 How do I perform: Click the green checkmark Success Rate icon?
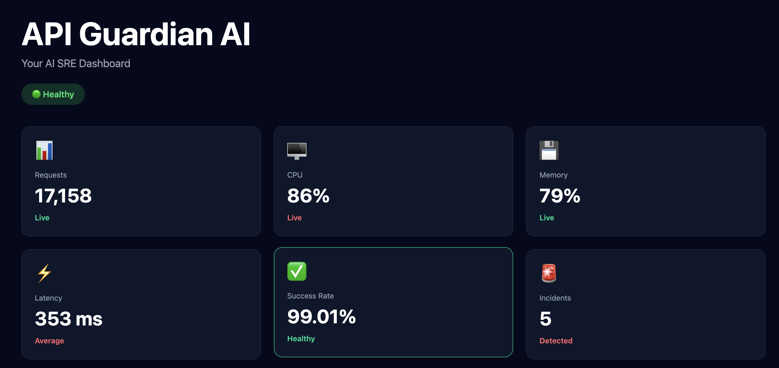(297, 271)
